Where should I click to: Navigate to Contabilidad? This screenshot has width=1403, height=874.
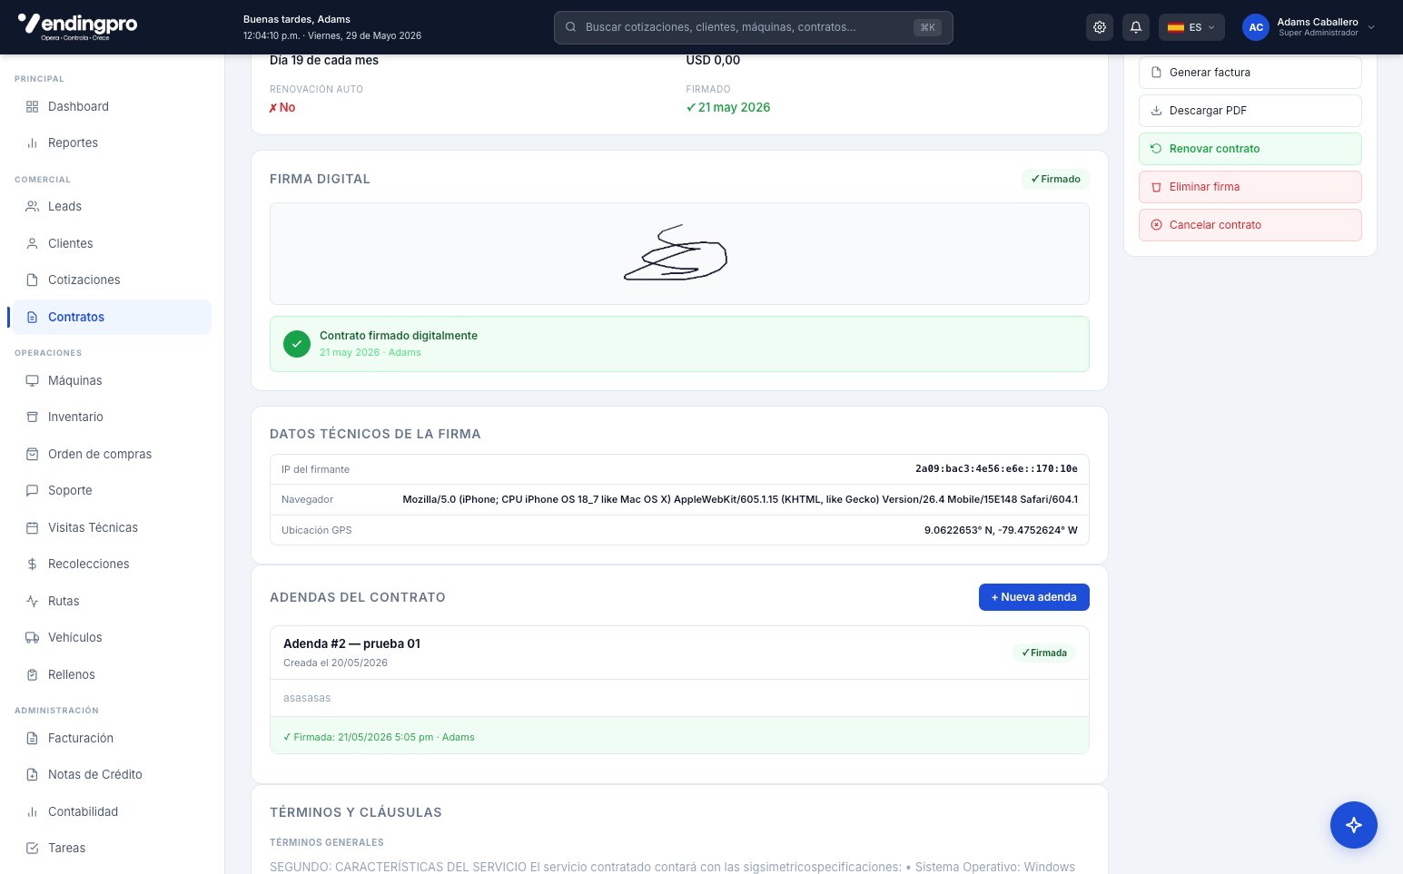pyautogui.click(x=112, y=811)
